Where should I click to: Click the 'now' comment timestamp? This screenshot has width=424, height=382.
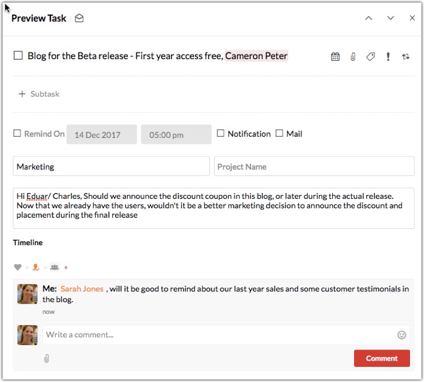coord(49,312)
